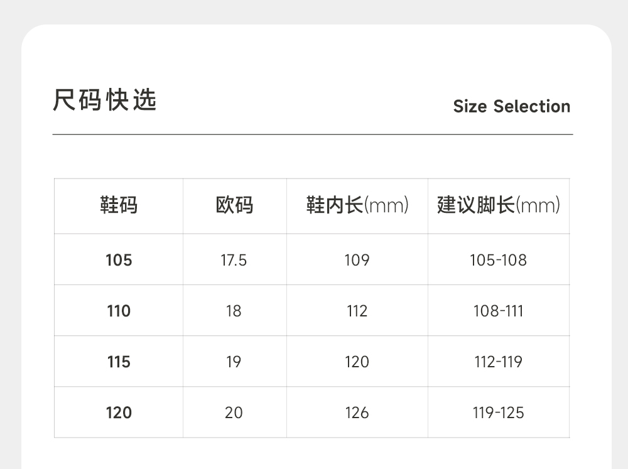The image size is (628, 469).
Task: Select inner length 126 cell
Action: [x=357, y=412]
